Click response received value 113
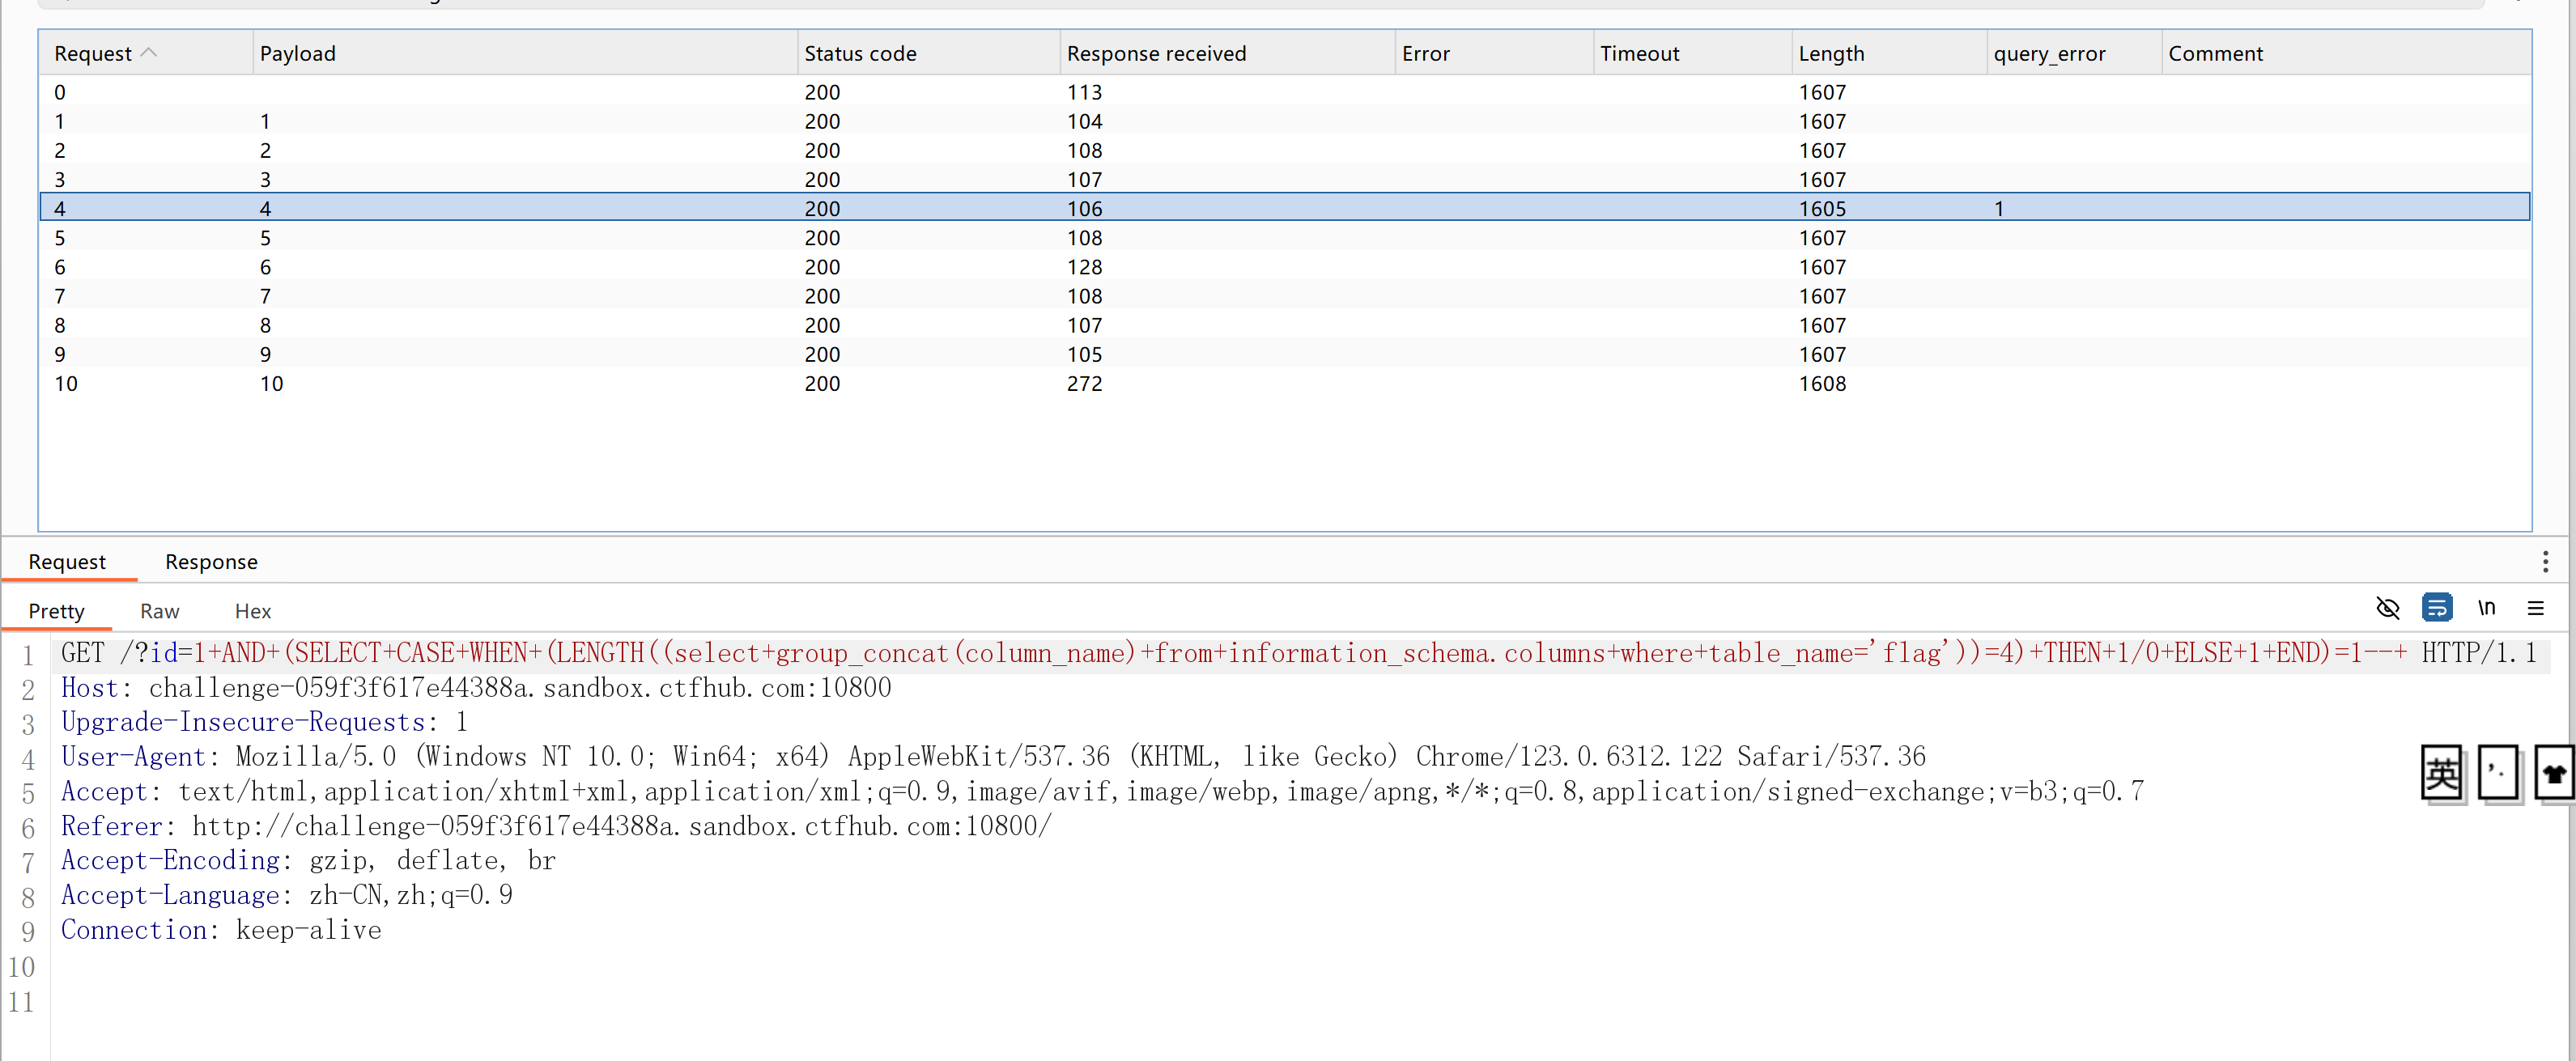Screen dimensions: 2576x1061 tap(1084, 92)
